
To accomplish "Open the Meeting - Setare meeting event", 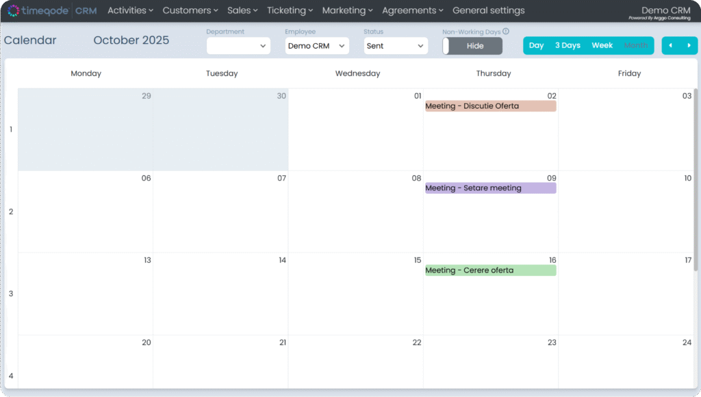I will (x=490, y=188).
